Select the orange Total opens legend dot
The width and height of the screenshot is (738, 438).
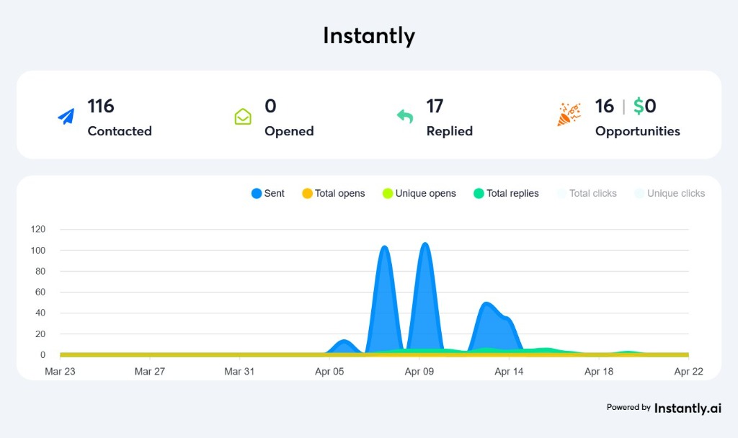point(308,193)
